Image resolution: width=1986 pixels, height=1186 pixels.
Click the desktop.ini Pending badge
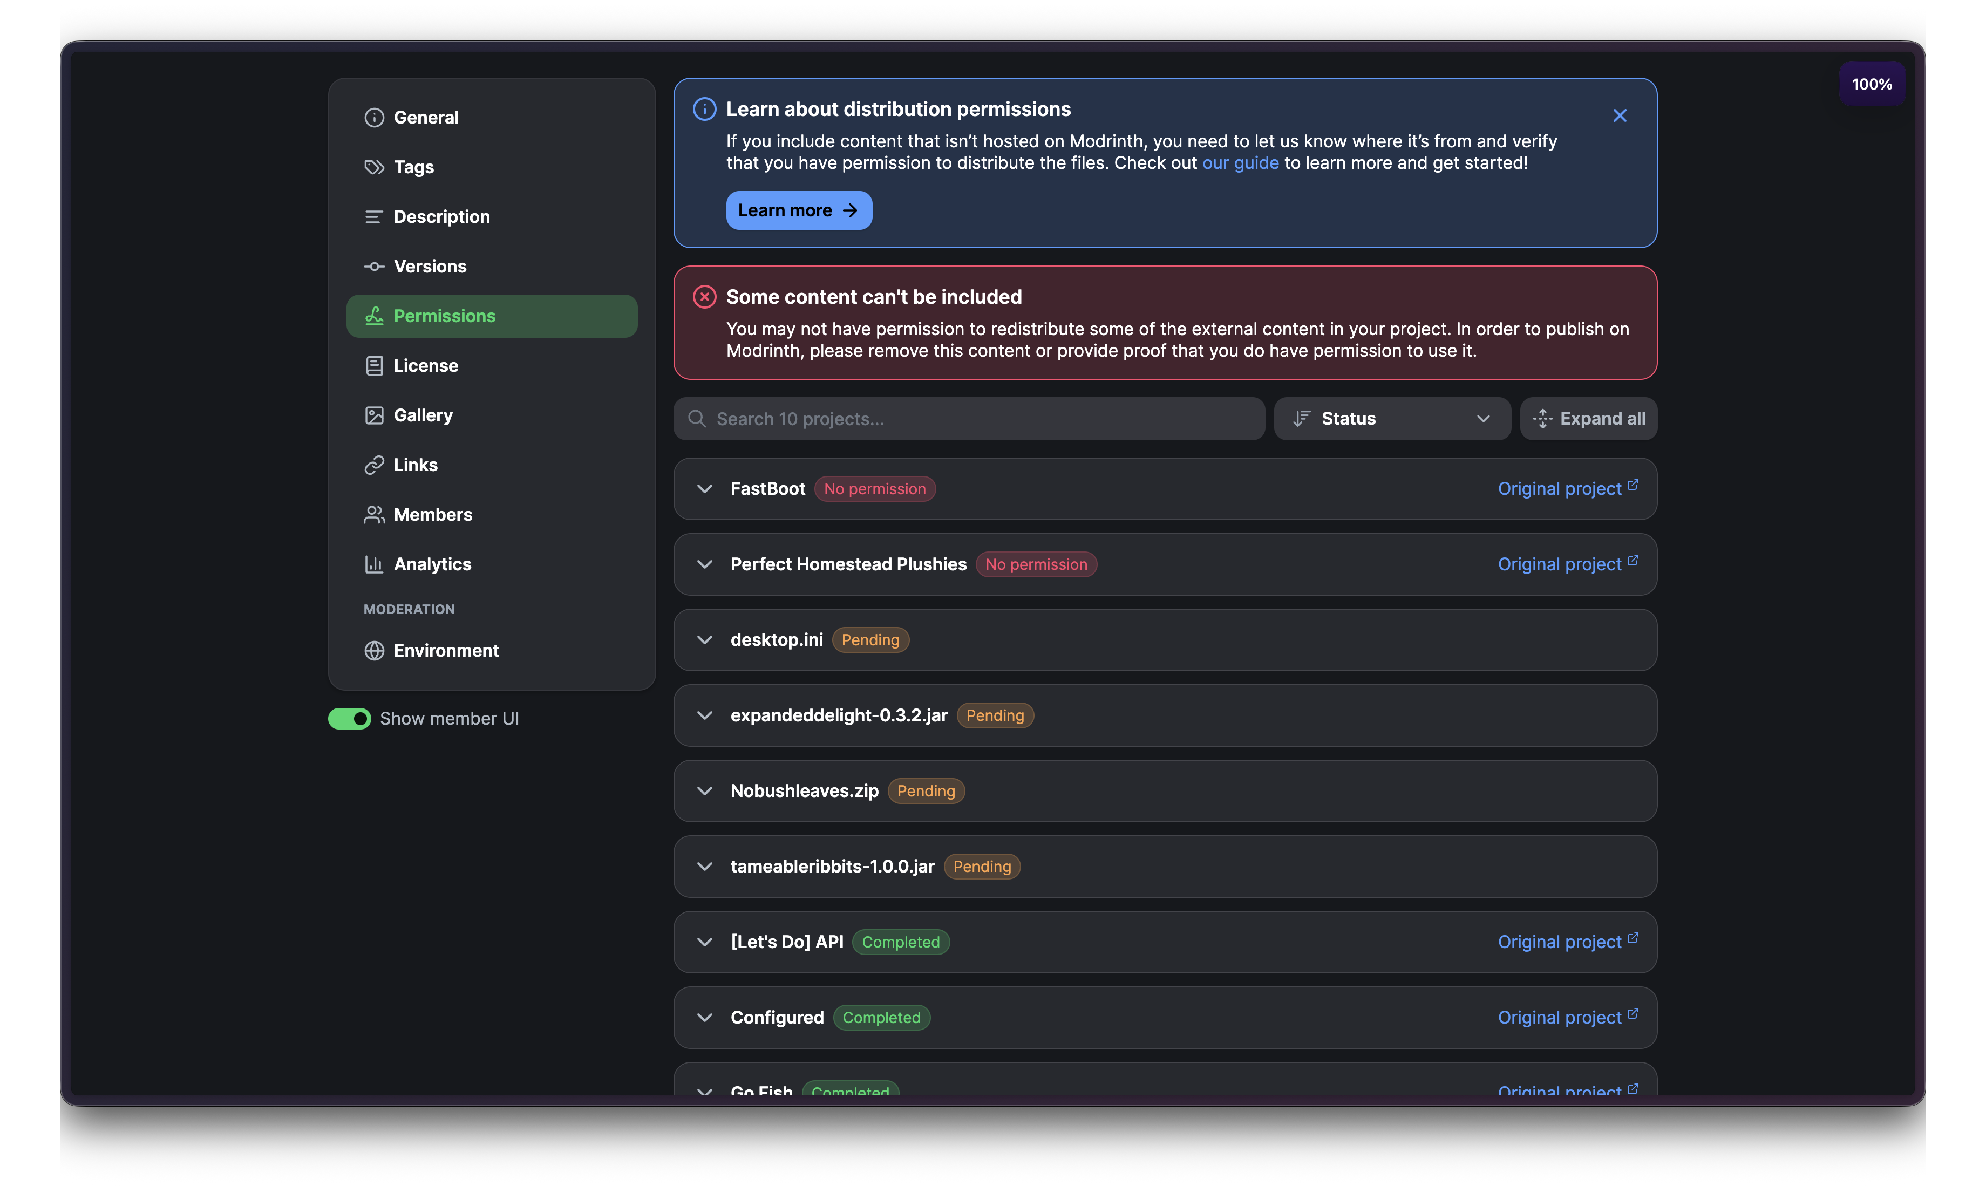pyautogui.click(x=869, y=639)
